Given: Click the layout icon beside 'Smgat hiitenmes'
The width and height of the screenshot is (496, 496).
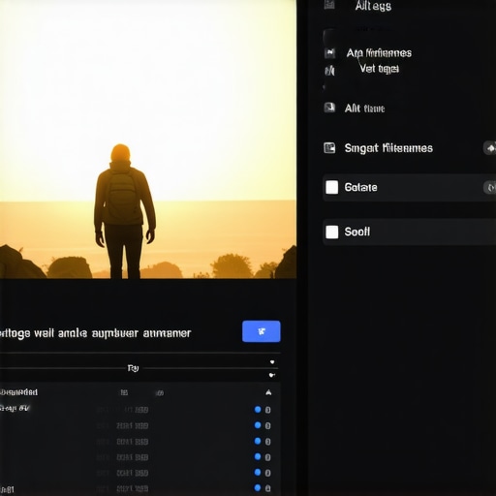Looking at the screenshot, I should point(329,148).
